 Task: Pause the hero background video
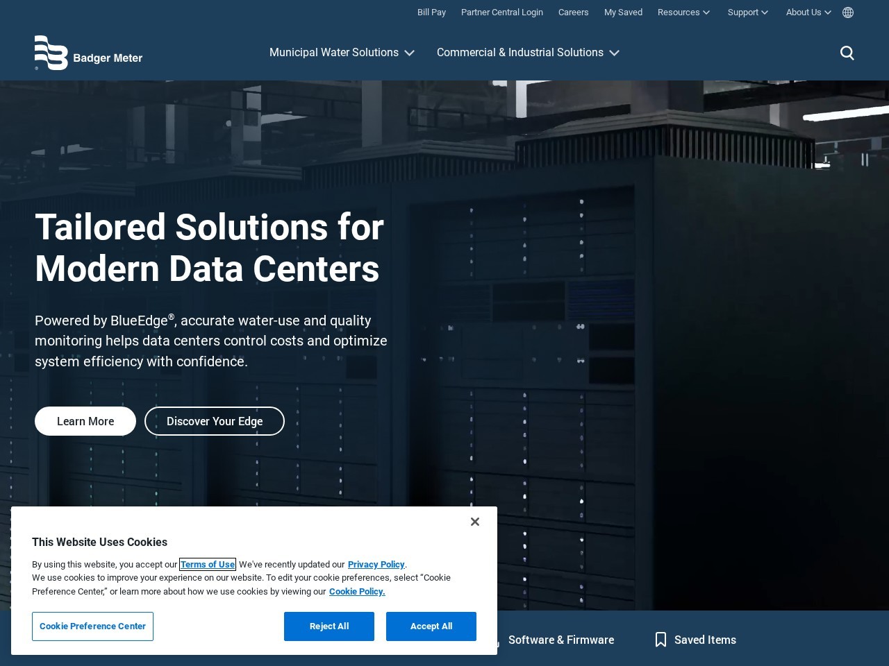[x=865, y=160]
